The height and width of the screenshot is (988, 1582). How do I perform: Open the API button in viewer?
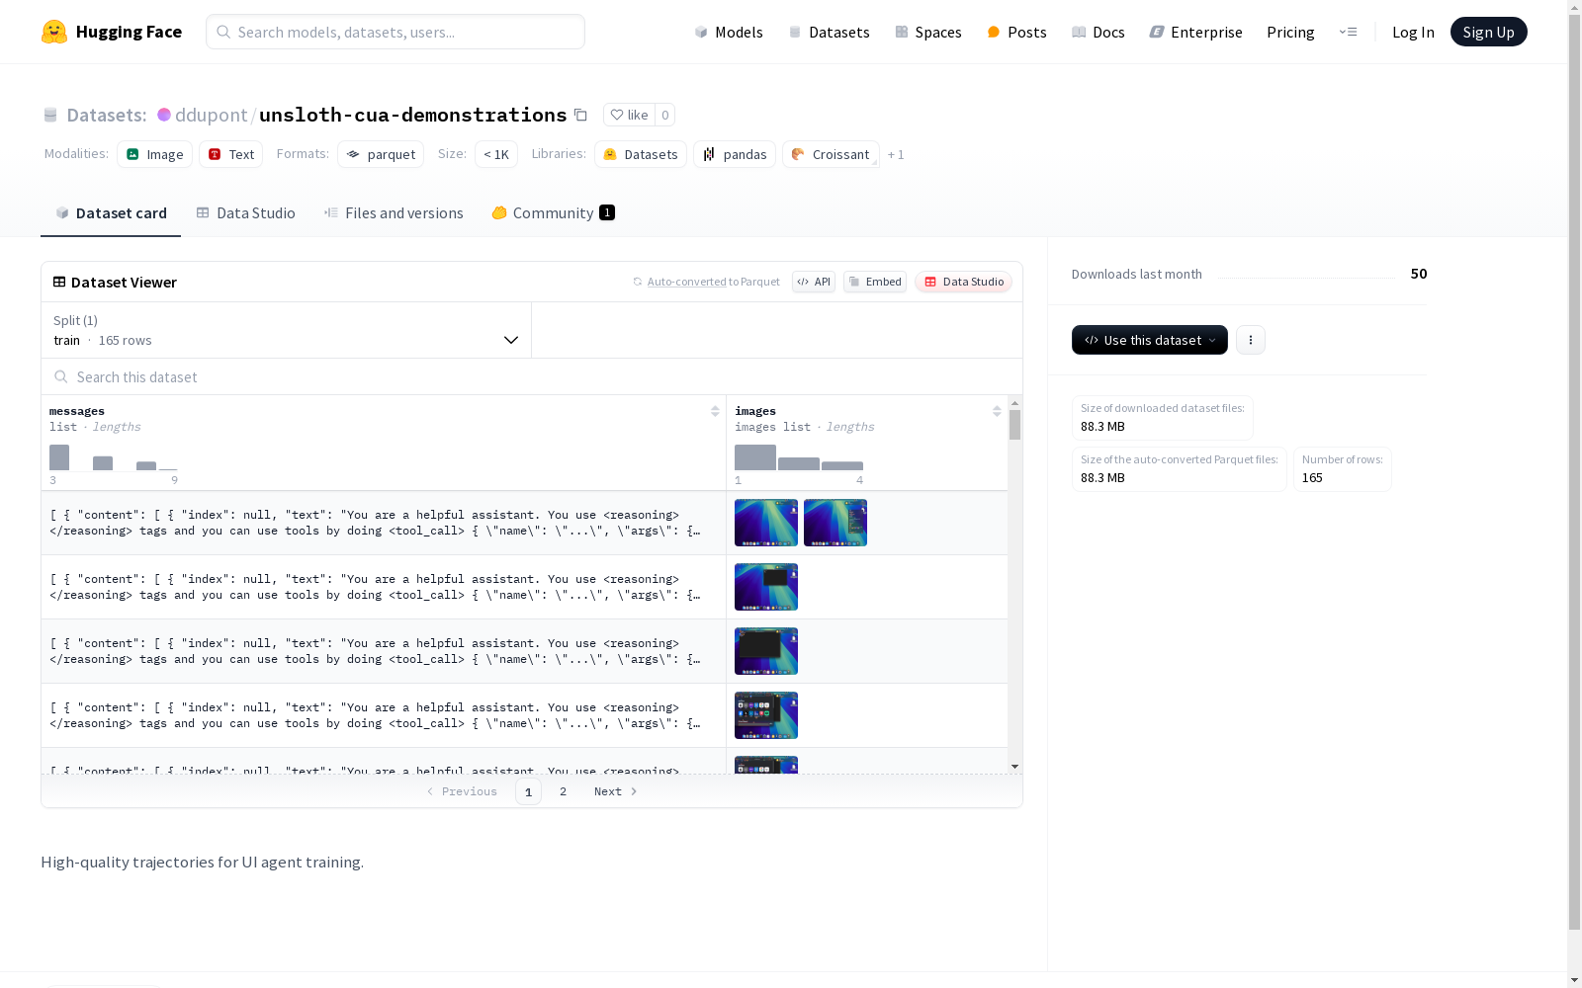click(x=814, y=282)
